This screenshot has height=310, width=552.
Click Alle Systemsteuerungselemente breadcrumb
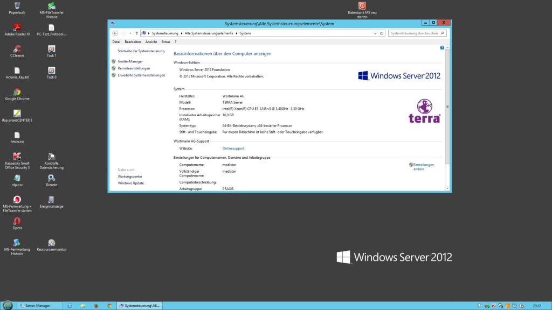209,33
